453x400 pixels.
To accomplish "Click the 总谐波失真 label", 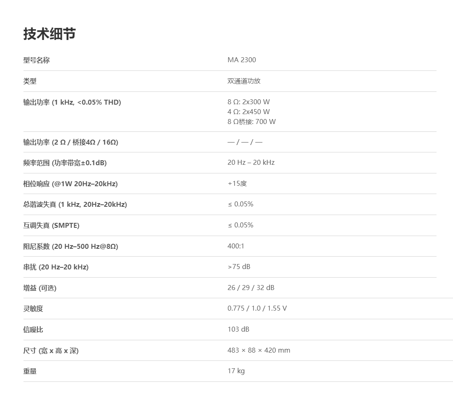I will [x=75, y=205].
